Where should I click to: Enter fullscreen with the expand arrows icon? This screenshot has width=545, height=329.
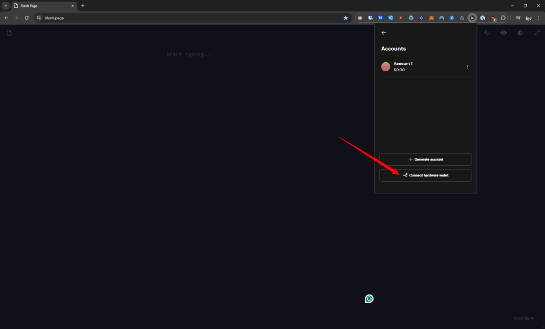[536, 33]
